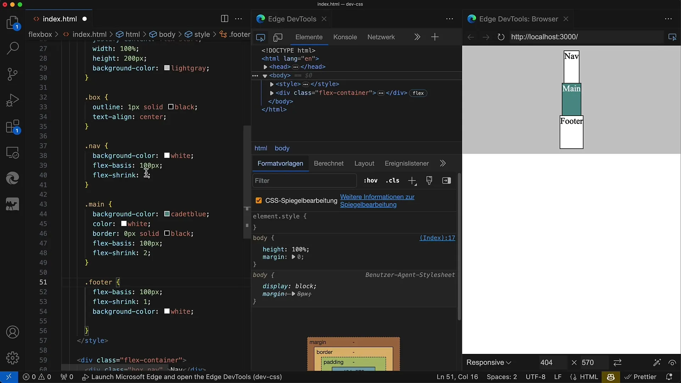Open the Accounts menu in activity bar
The image size is (681, 383).
[x=13, y=332]
